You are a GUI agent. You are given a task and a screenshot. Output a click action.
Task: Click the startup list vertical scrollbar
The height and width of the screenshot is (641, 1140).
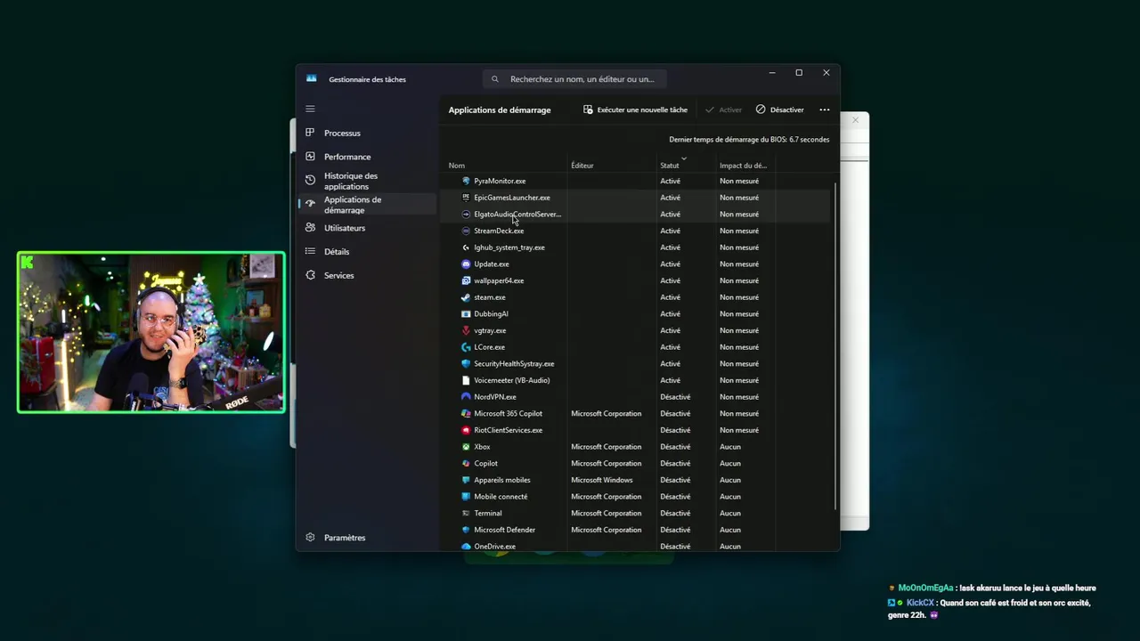coord(835,347)
